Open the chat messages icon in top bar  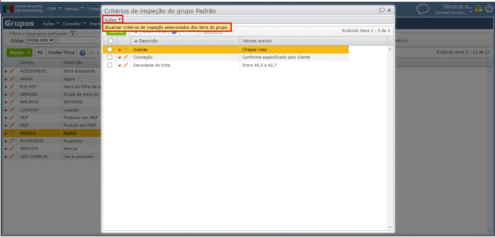423,9
